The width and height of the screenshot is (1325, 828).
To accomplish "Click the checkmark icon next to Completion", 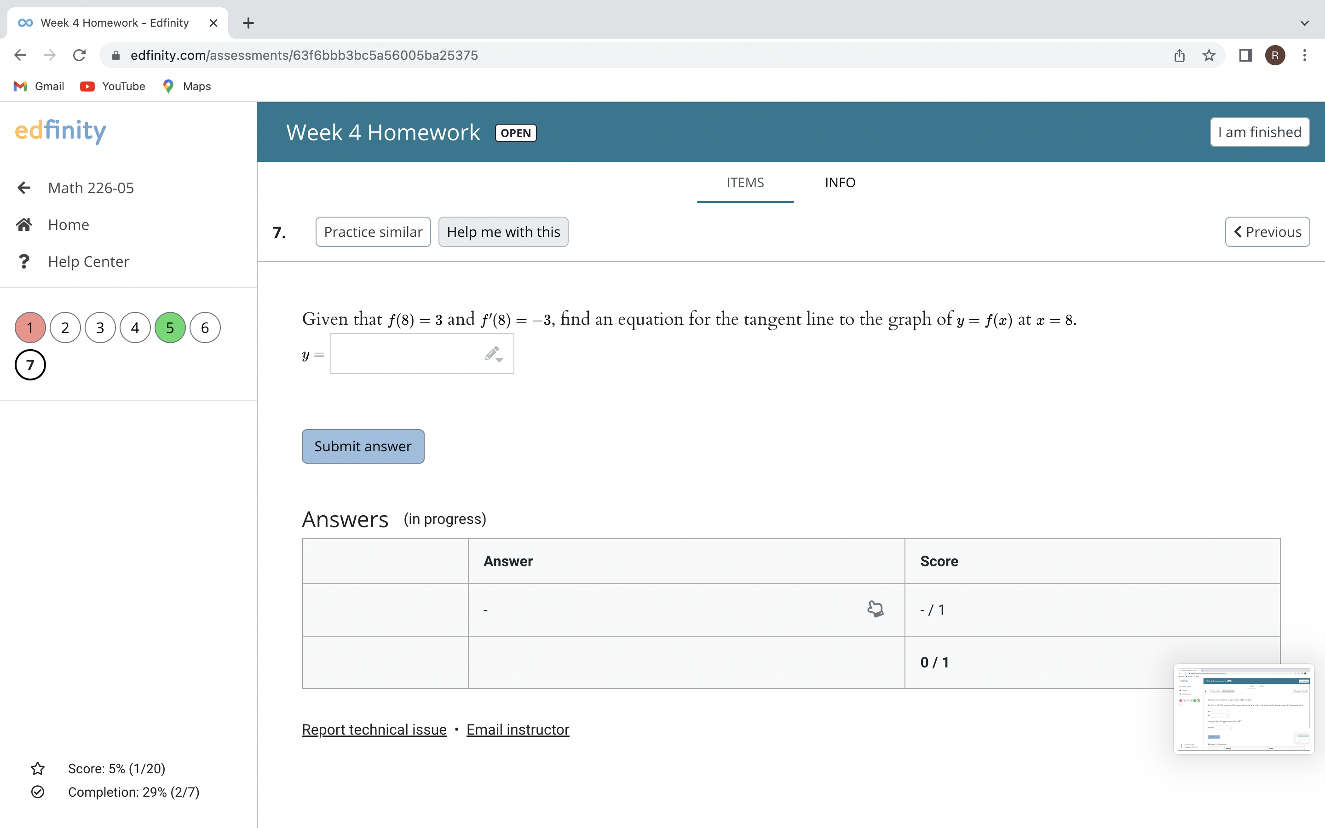I will coord(37,792).
